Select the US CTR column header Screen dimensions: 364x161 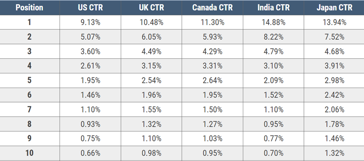coord(90,8)
